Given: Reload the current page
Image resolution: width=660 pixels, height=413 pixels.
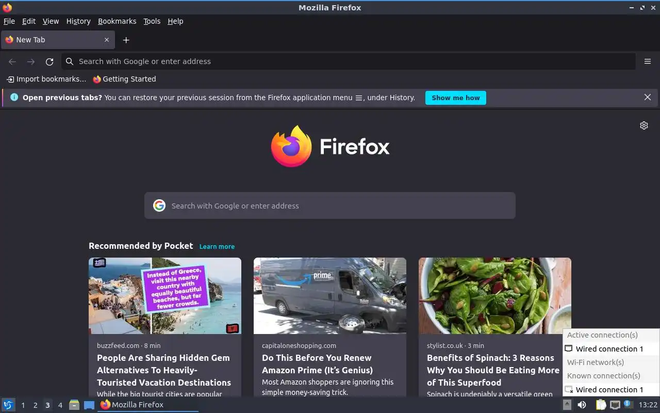Looking at the screenshot, I should tap(49, 61).
